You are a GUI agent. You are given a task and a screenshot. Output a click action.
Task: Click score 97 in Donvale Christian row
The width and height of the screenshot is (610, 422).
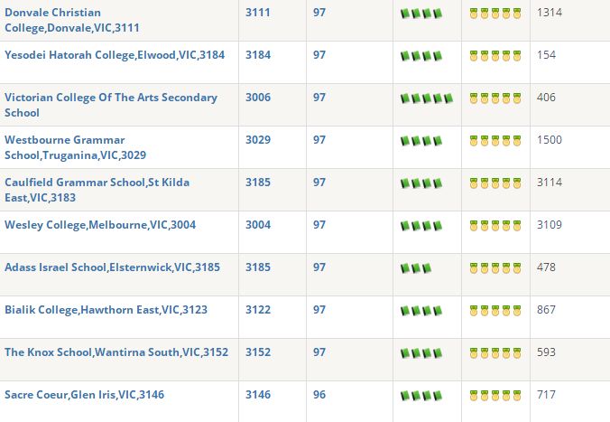coord(319,13)
